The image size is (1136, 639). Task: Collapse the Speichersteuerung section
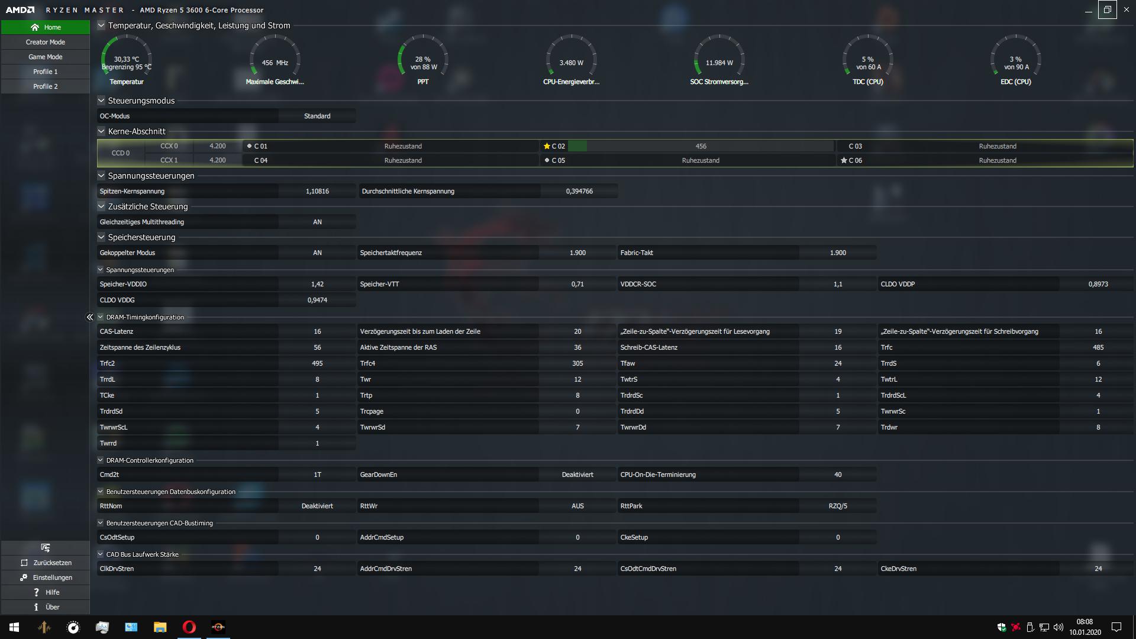click(x=101, y=237)
